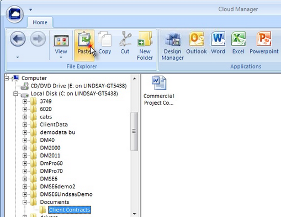281x217 pixels.
Task: Go back with the Back arrow button
Action: click(x=18, y=39)
